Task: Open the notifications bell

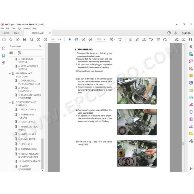Action: (175, 33)
